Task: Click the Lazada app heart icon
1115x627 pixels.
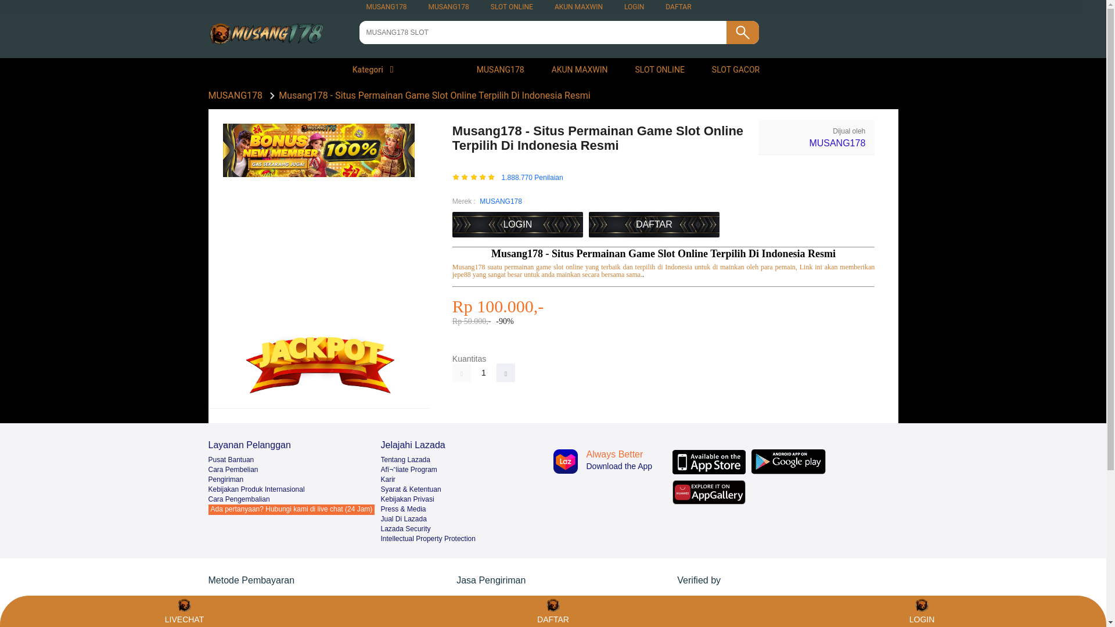Action: pos(565,462)
